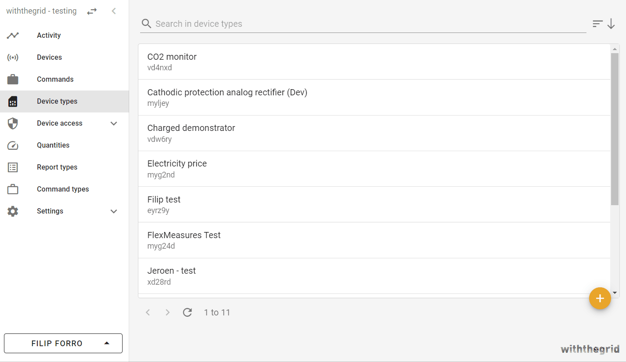Open the CO2 monitor device type
Screen dimensions: 626x362
point(373,62)
